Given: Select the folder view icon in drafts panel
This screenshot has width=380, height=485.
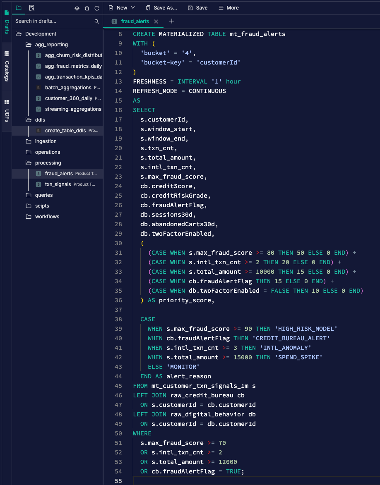Looking at the screenshot, I should click(19, 8).
